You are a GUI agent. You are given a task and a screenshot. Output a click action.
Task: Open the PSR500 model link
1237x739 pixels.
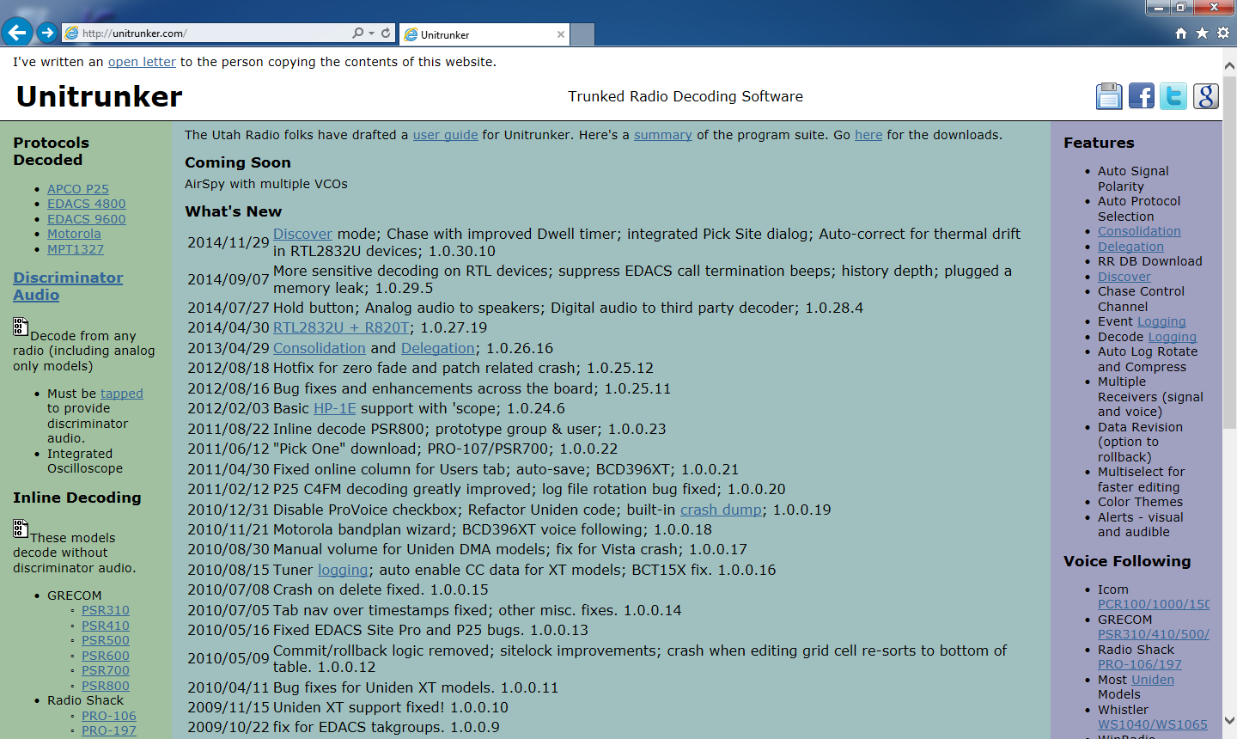[x=106, y=640]
